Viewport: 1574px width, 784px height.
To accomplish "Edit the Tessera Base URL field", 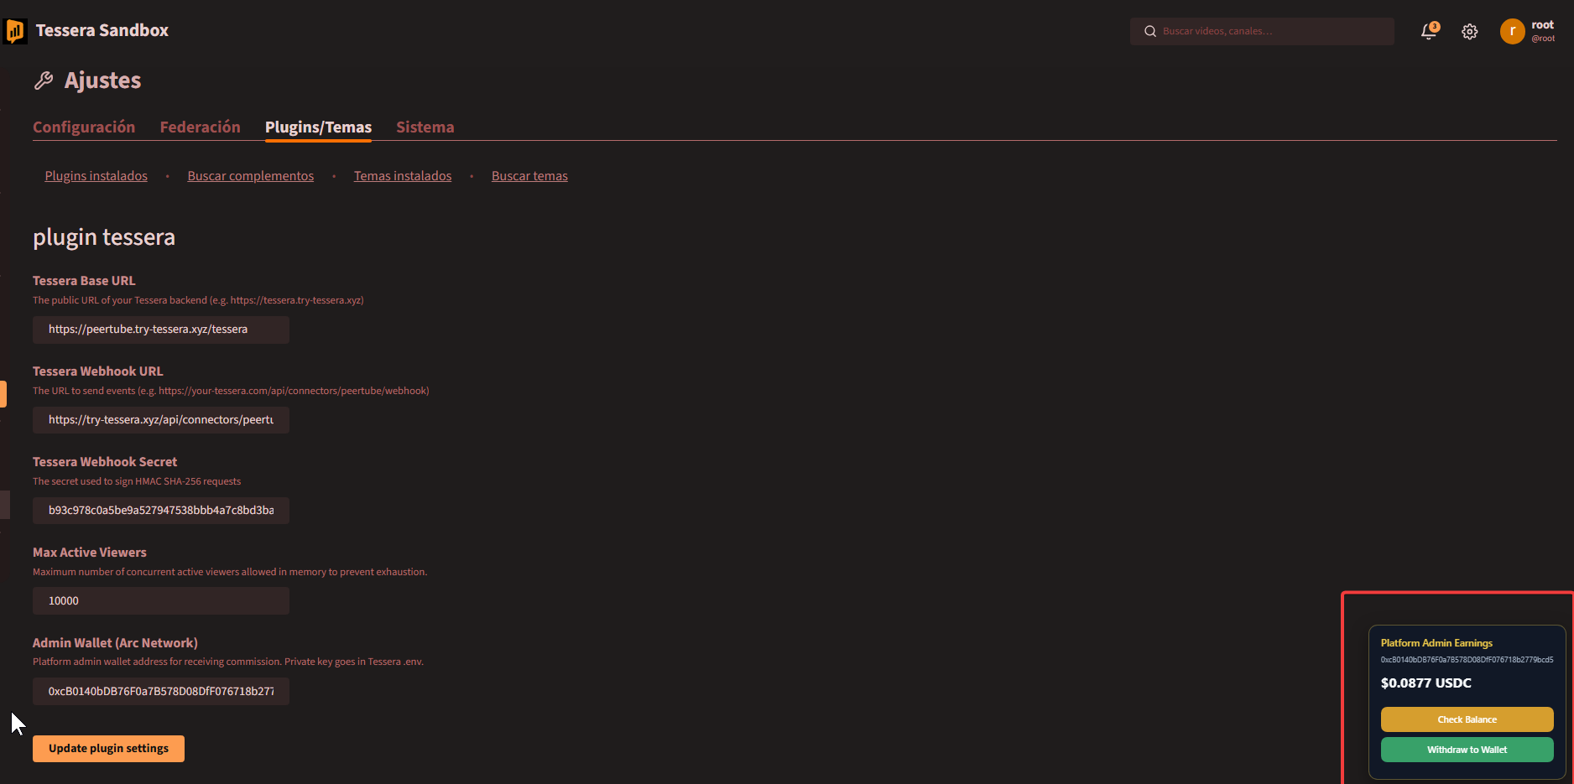I will pos(161,330).
